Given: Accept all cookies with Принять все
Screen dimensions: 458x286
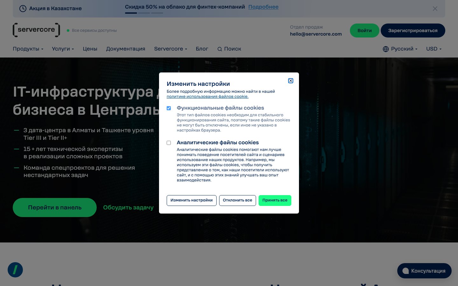Looking at the screenshot, I should (275, 201).
